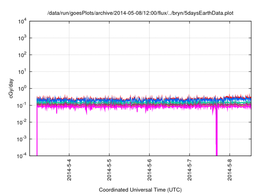
Task: Click the 2014-5-7 date tick label
Action: coord(190,170)
